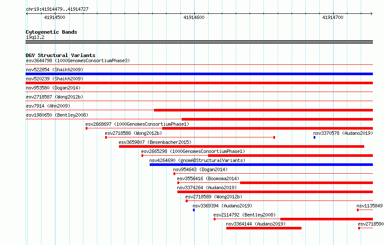
Task: Click the nsv3369394 (Audano2019) label
Action: click(x=222, y=206)
